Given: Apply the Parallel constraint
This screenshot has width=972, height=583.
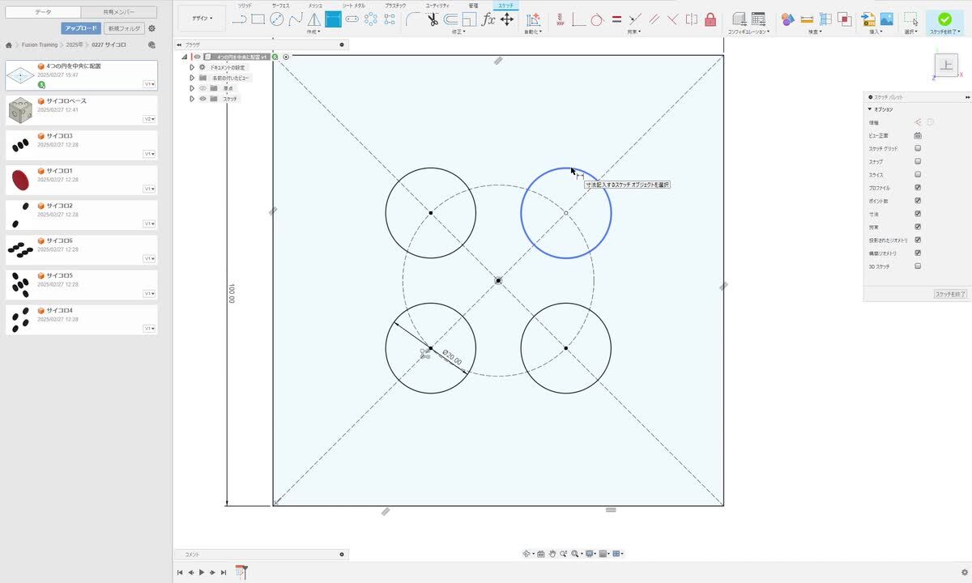Looking at the screenshot, I should (x=654, y=19).
